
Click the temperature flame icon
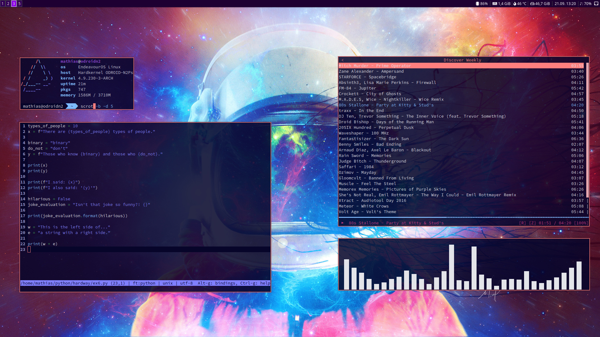[x=515, y=4]
